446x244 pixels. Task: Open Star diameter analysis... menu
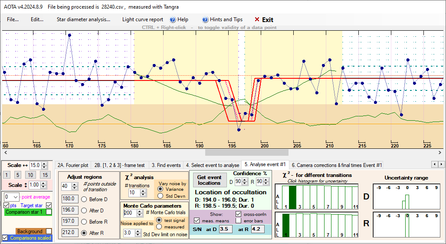pos(83,19)
